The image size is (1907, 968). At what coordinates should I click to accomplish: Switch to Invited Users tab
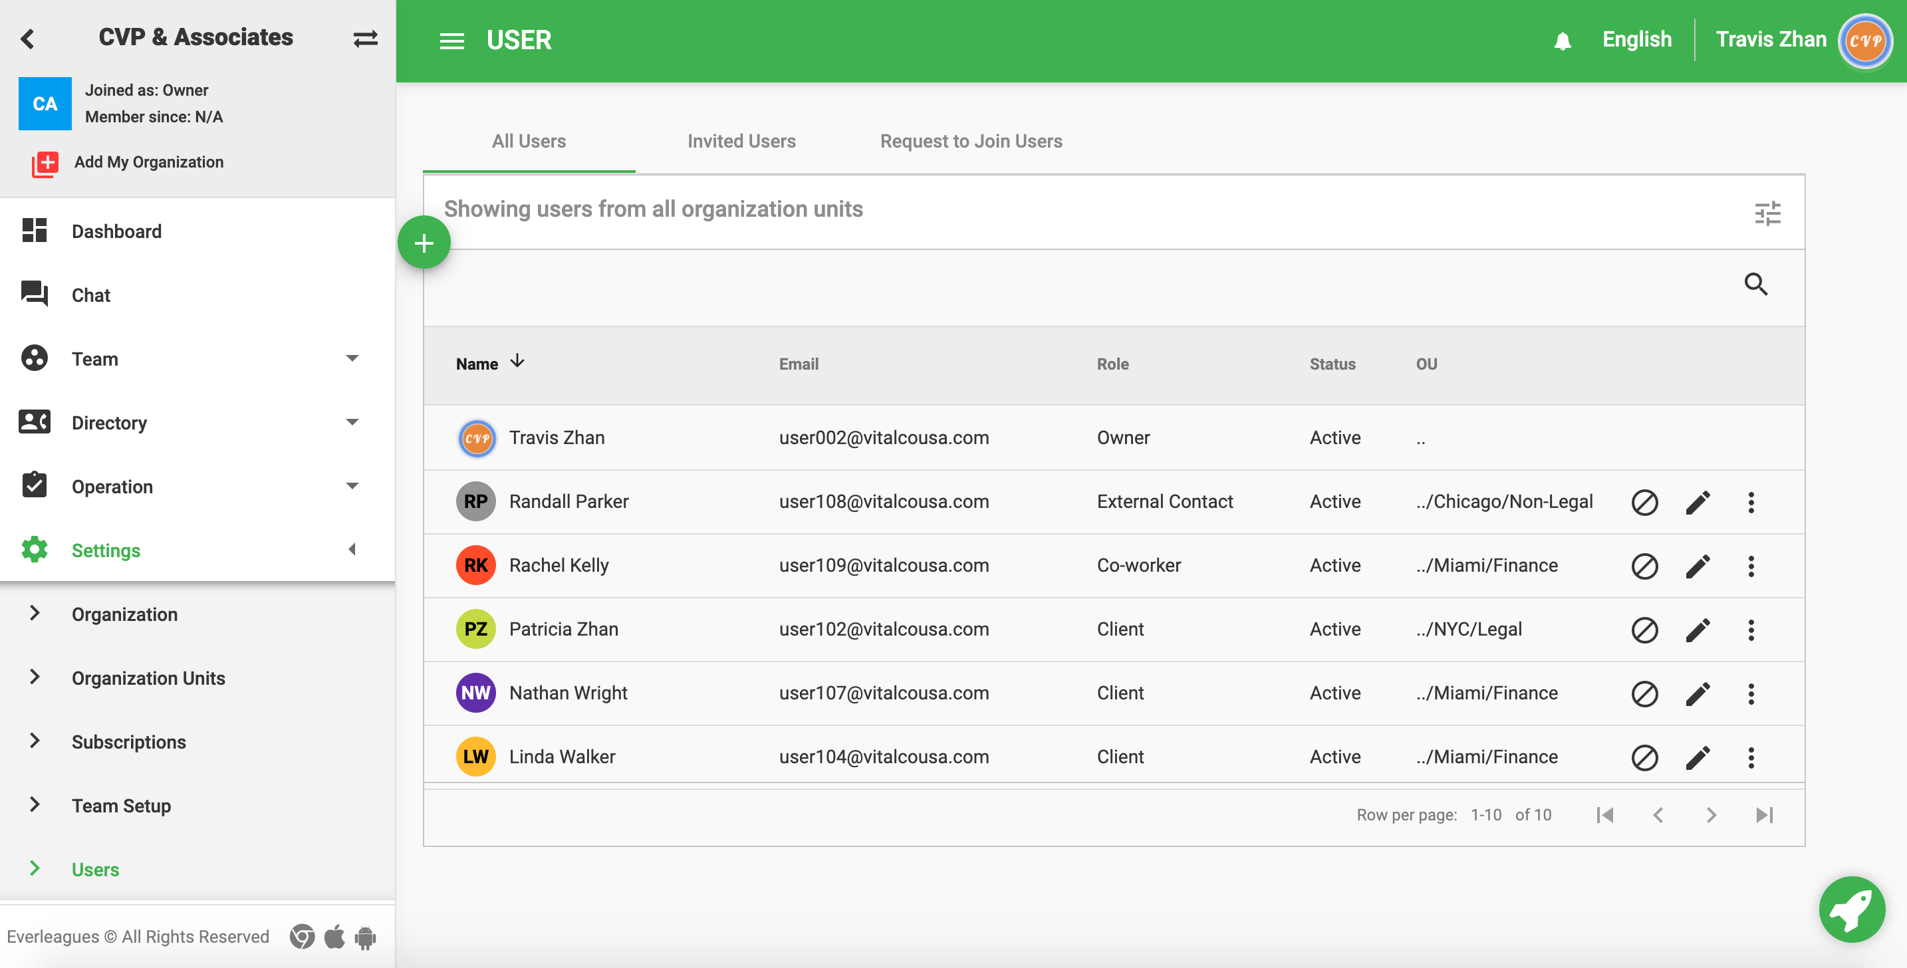[741, 140]
